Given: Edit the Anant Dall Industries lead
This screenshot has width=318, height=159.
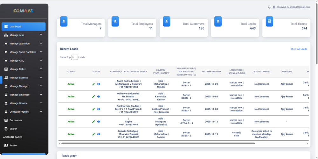Looking at the screenshot, I should (93, 84).
